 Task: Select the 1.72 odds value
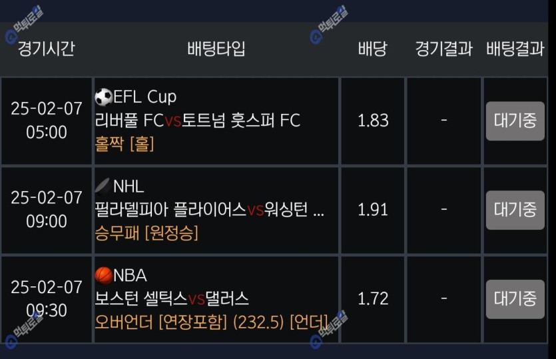click(373, 298)
